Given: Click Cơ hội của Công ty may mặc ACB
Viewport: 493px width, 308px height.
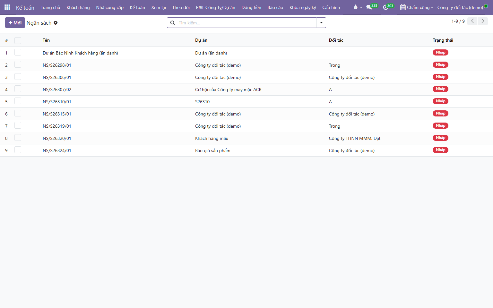Looking at the screenshot, I should pos(228,90).
